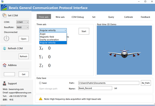
Task: Collapse the Angular velocity combo box
Action: 53,30
